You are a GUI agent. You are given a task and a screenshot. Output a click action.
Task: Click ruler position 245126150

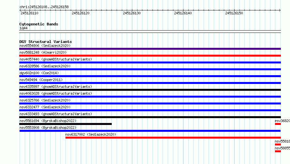coord(234,13)
